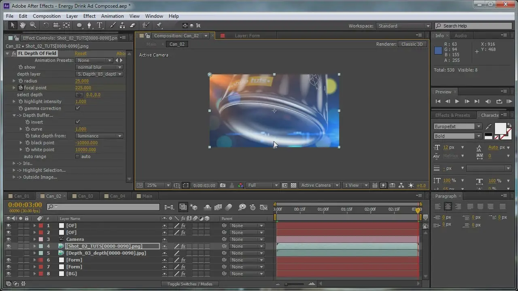Expand the Iris section triangle
Viewport: 518px width, 291px height.
[14, 163]
